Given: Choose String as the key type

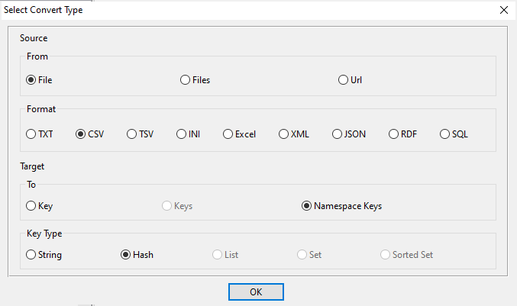Looking at the screenshot, I should pyautogui.click(x=31, y=255).
